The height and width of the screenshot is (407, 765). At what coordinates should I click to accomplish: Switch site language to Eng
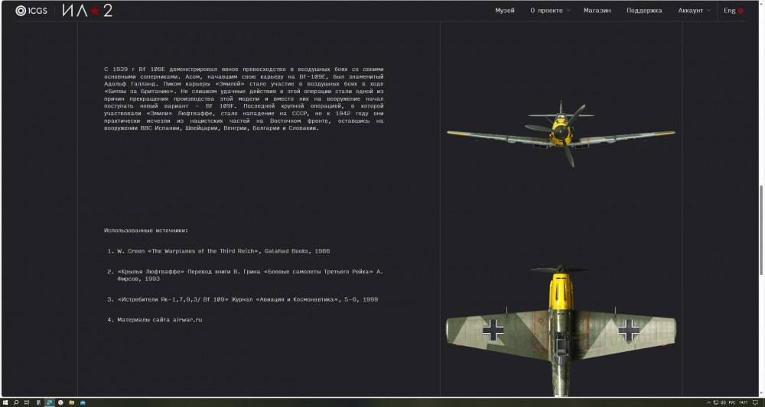tap(734, 10)
